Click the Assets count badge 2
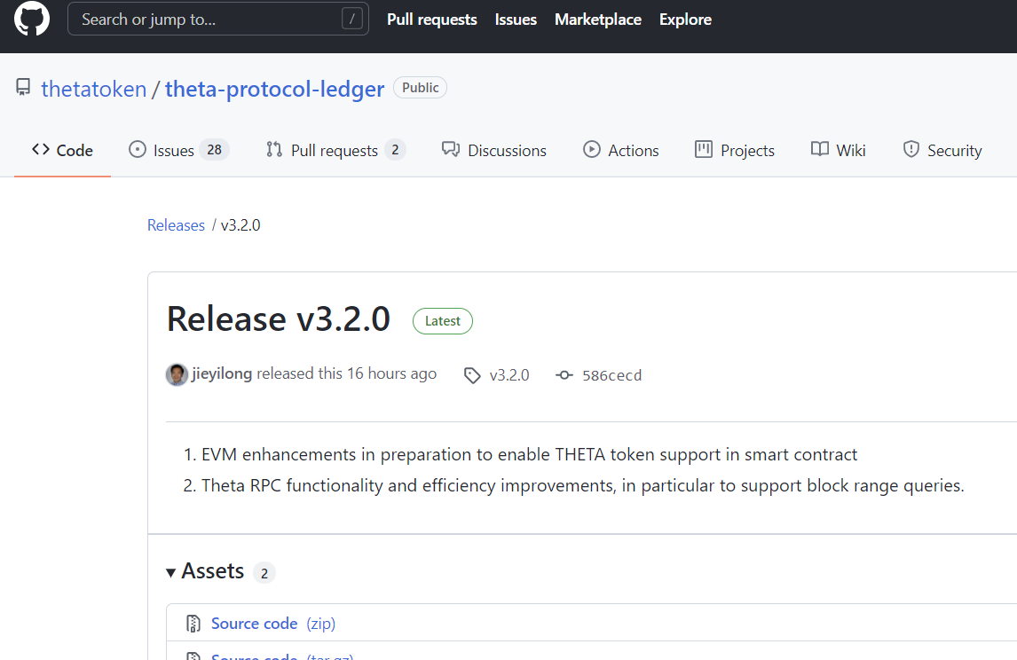This screenshot has width=1017, height=660. 264,573
